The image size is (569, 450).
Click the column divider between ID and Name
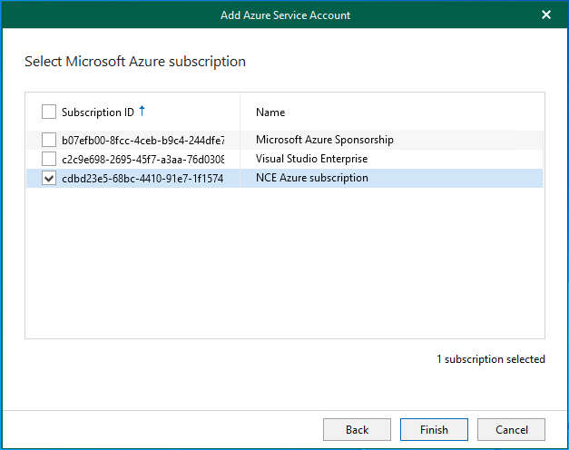point(240,112)
